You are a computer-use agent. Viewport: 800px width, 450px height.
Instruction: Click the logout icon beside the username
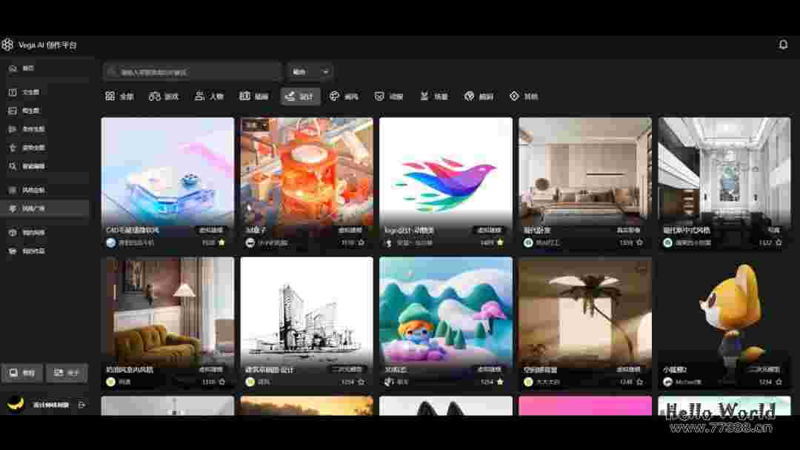(81, 405)
